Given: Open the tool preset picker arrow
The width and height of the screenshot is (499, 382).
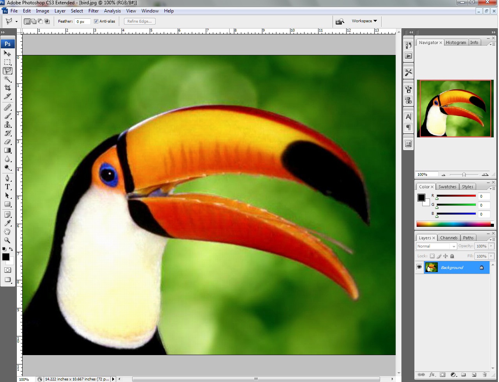Looking at the screenshot, I should [16, 21].
